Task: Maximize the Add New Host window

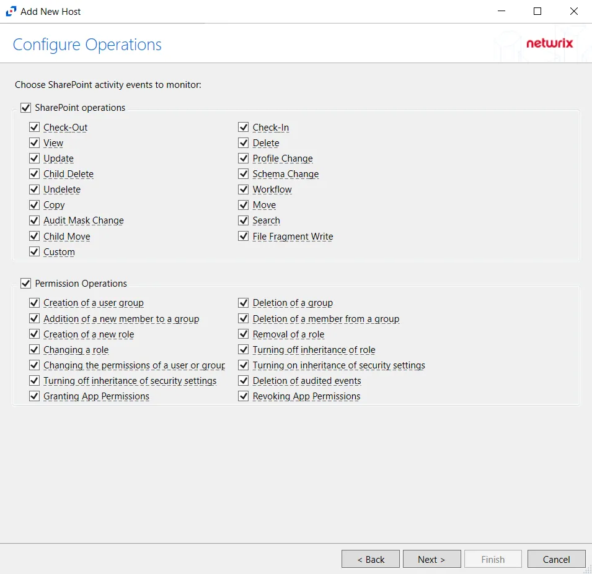Action: click(537, 11)
